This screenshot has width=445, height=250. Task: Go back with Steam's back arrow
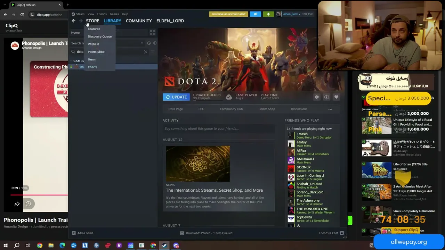pyautogui.click(x=73, y=21)
